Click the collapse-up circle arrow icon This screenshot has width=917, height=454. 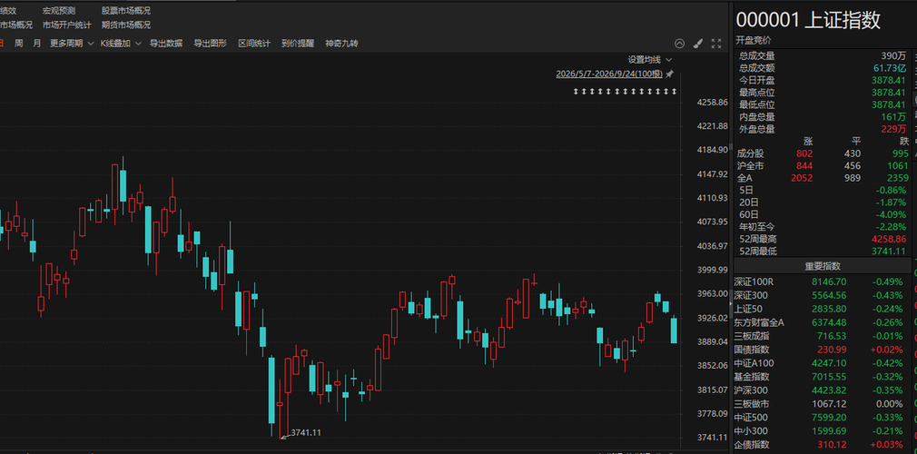[x=679, y=44]
